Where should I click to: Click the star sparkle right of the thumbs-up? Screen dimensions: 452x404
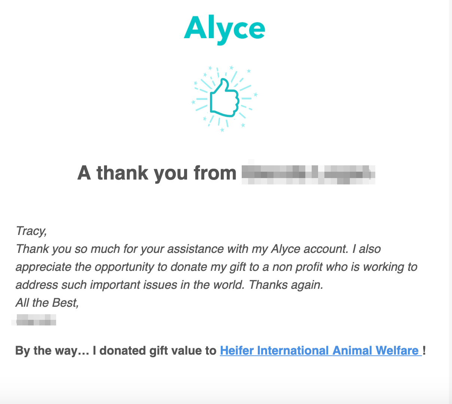(256, 95)
